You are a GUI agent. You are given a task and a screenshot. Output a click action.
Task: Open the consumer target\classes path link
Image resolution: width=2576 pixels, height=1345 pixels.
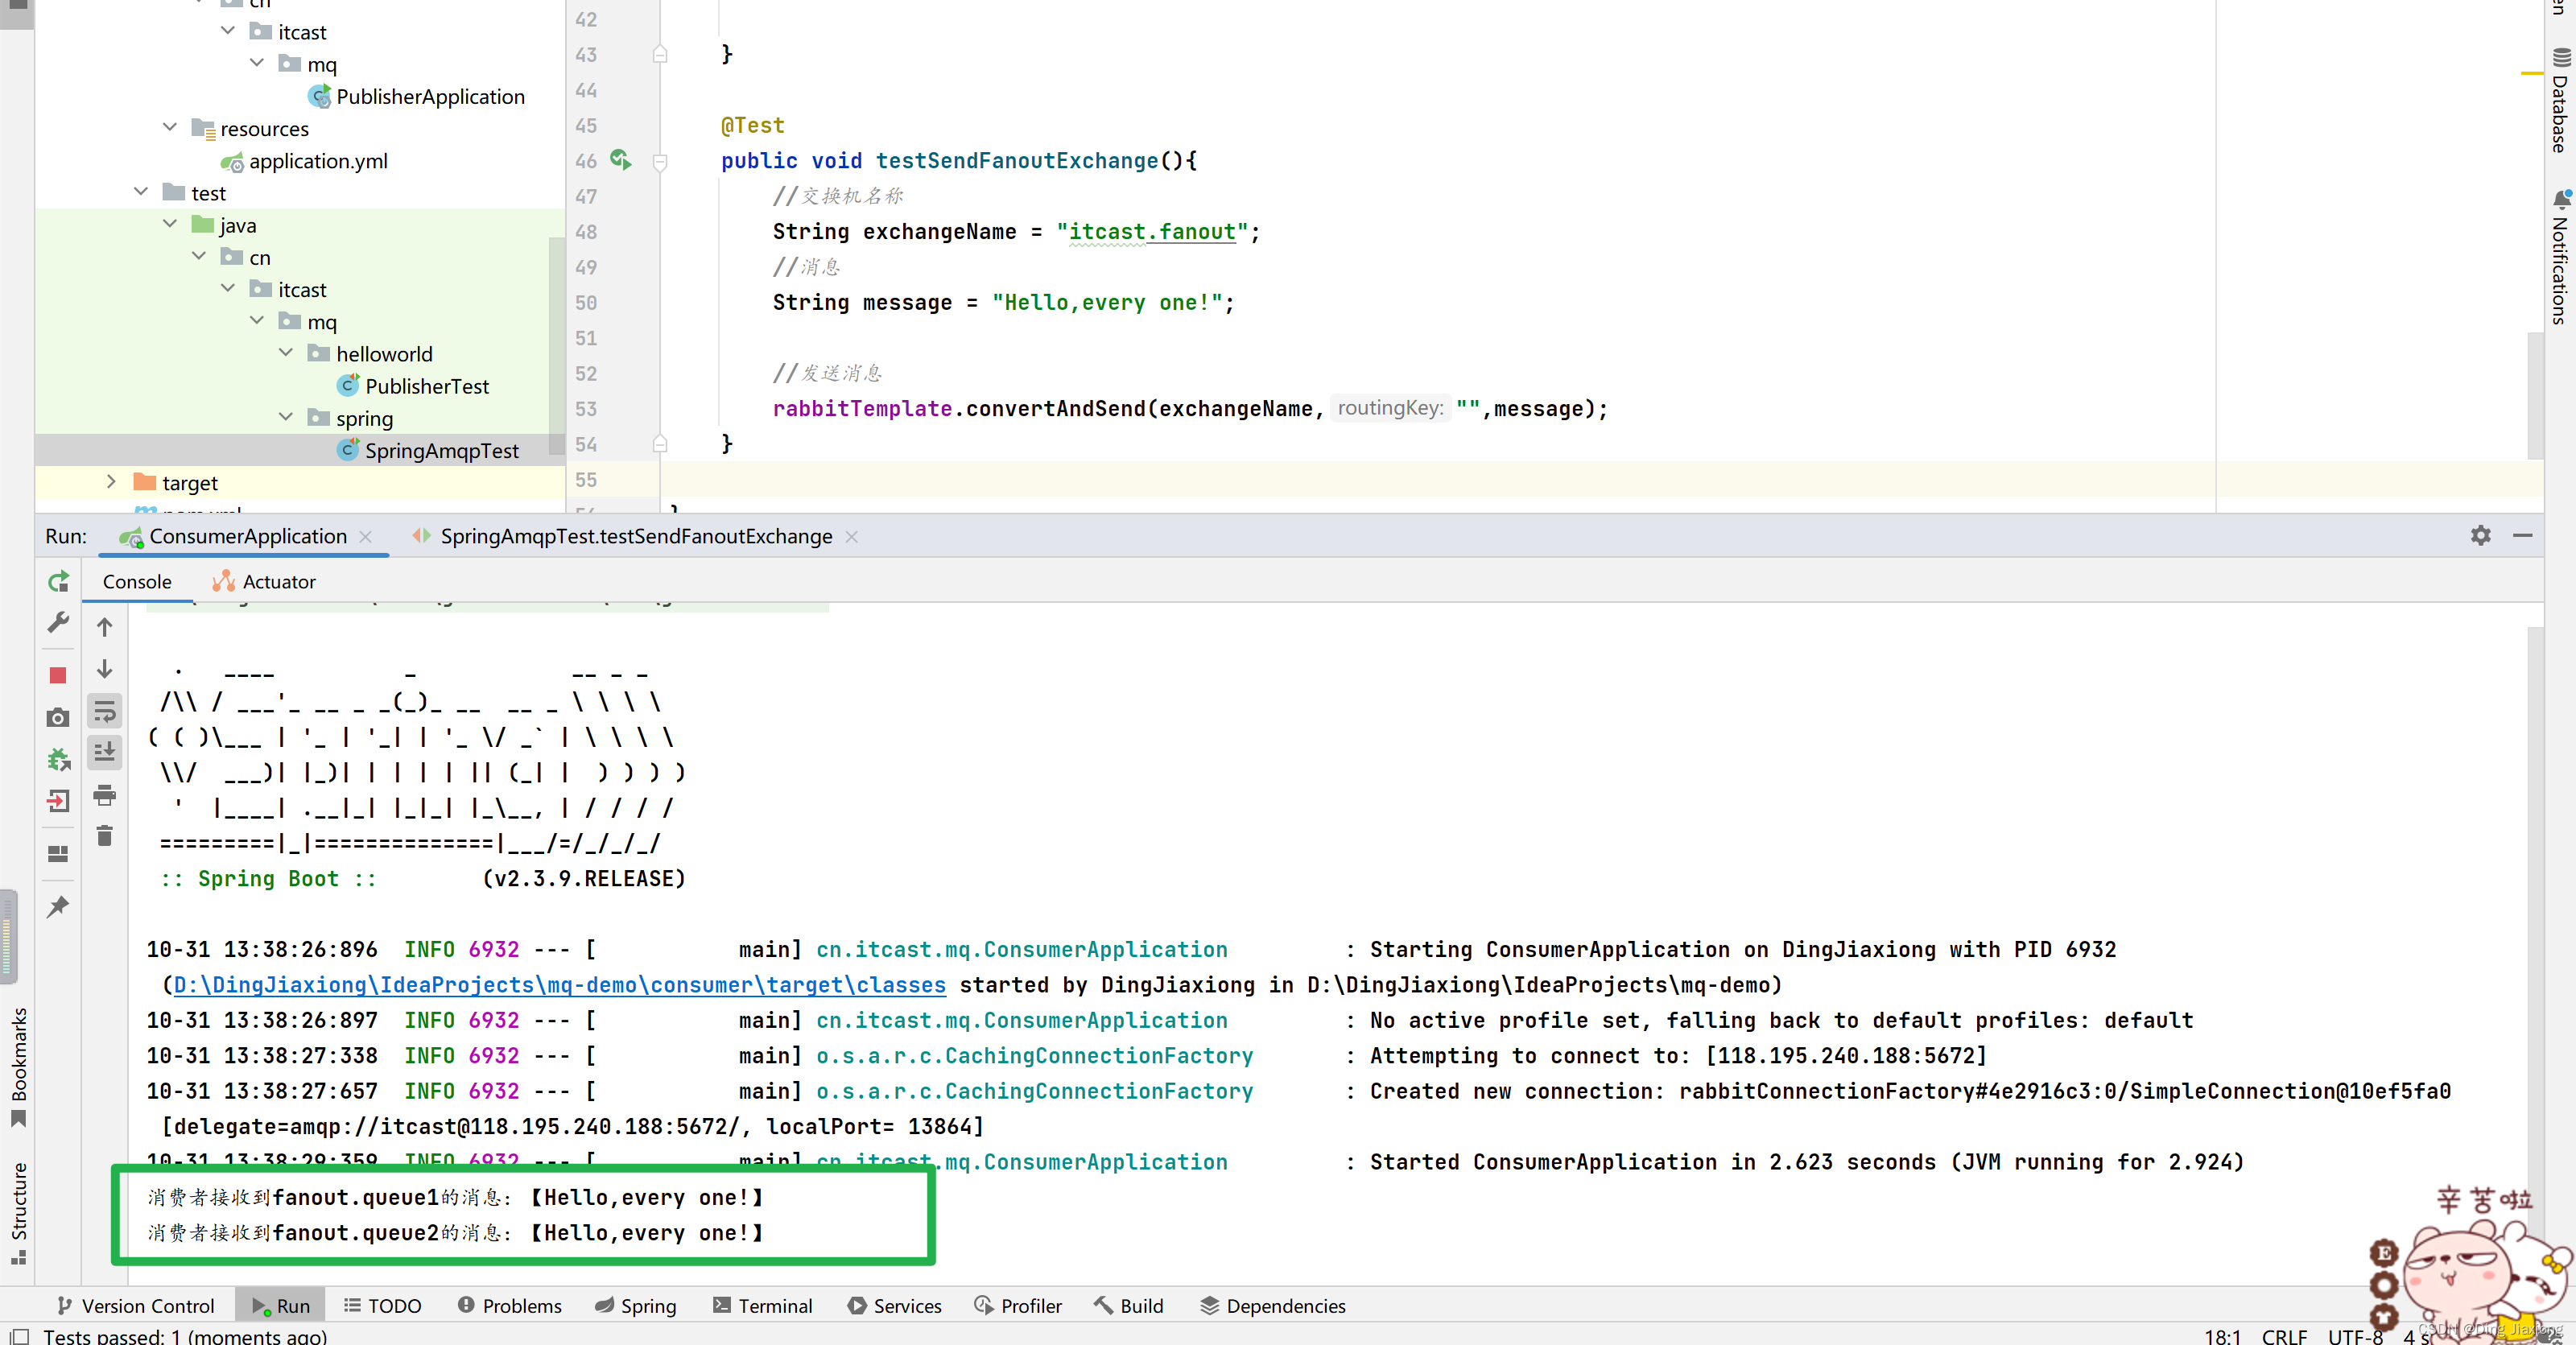559,985
